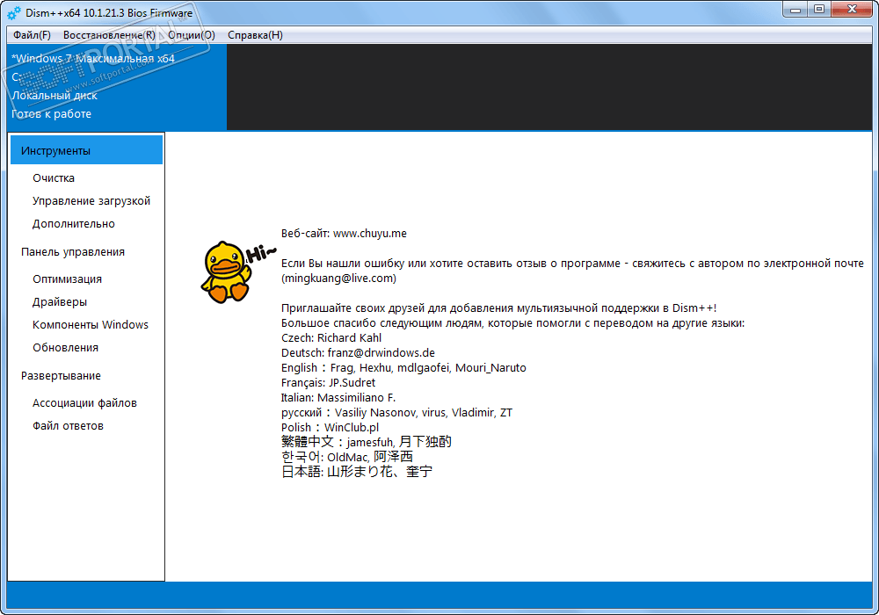879x615 pixels.
Task: Click the 'Готов к работе' status text
Action: point(51,113)
